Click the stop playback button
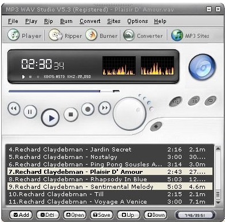This screenshot has height=222, width=225. (x=71, y=114)
